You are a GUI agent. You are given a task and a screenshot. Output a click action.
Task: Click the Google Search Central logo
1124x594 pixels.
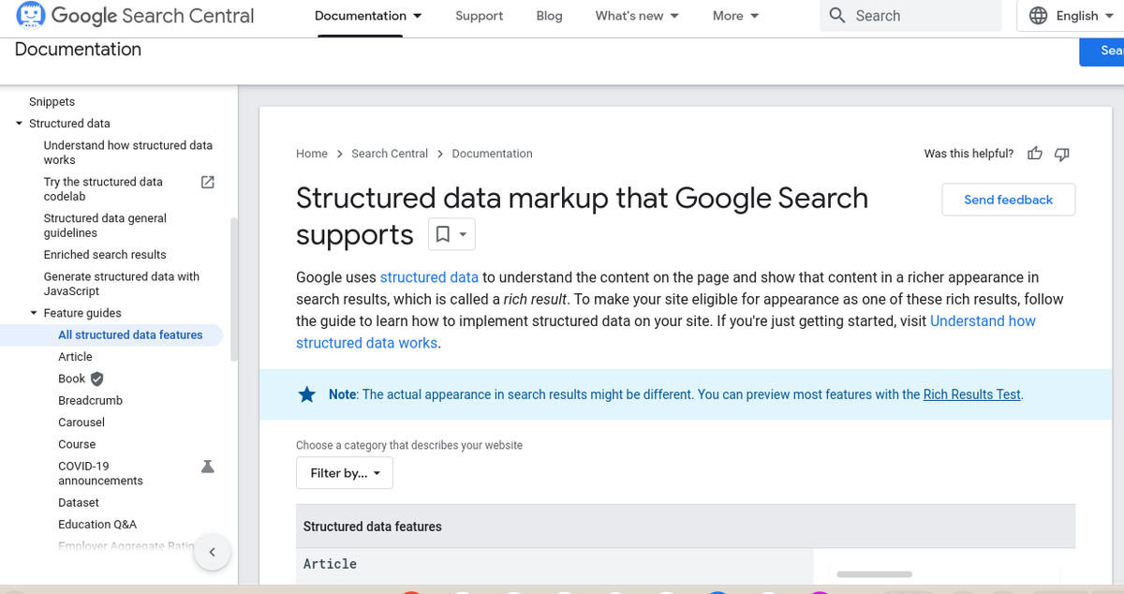click(x=136, y=15)
